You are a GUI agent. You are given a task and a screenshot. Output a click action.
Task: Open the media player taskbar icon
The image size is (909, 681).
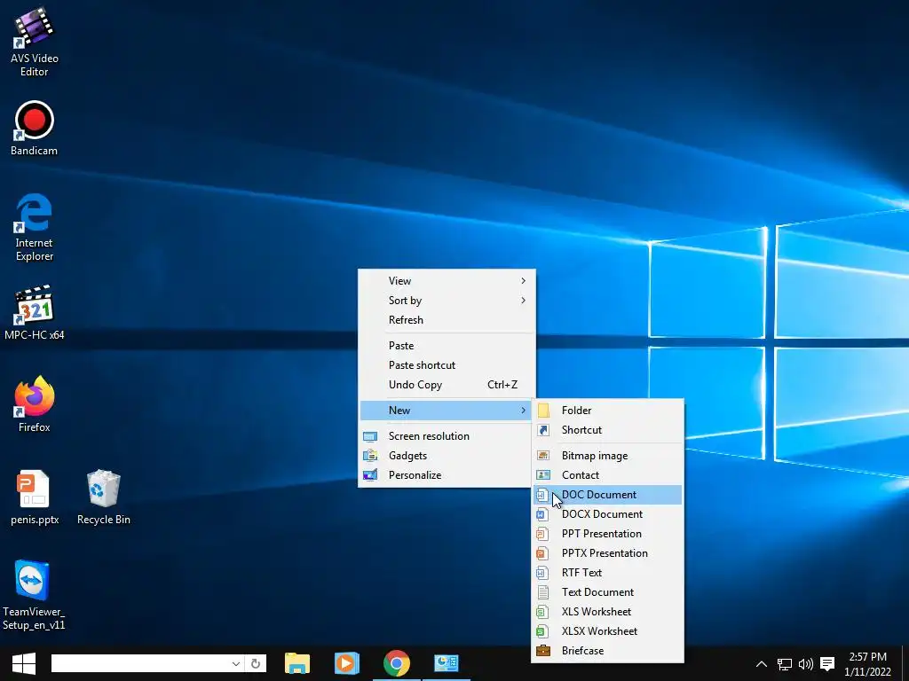(347, 663)
